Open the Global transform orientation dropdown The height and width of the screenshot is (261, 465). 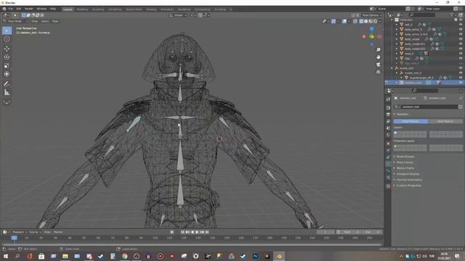coord(178,15)
